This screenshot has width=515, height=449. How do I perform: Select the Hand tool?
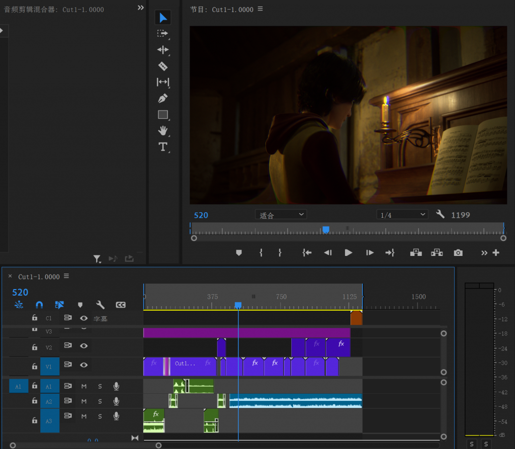163,130
